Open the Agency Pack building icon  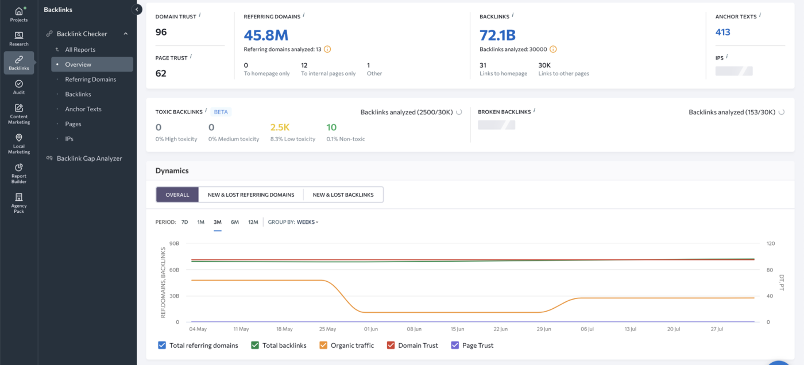[x=19, y=197]
